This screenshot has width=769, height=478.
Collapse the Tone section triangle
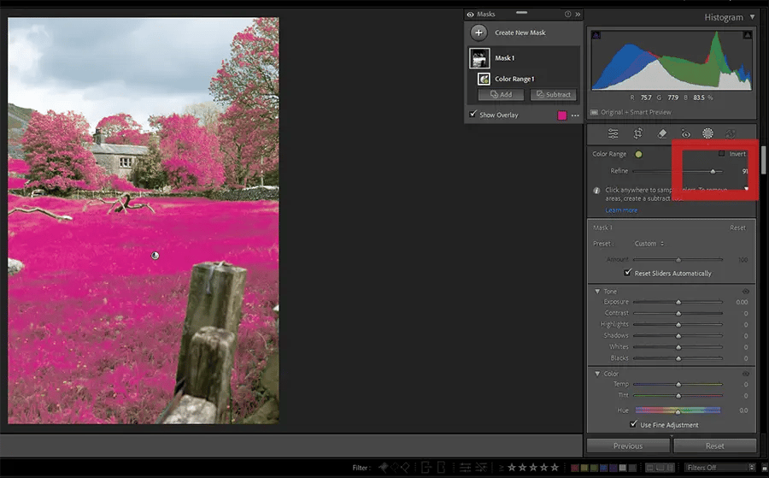point(597,292)
